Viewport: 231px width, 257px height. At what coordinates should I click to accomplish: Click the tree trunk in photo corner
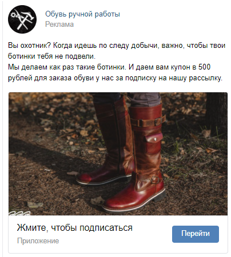[x=217, y=112]
